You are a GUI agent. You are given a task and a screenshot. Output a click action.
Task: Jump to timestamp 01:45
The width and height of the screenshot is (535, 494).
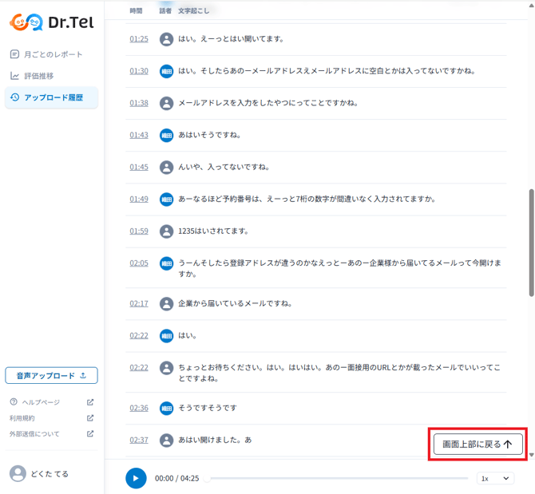coord(139,167)
